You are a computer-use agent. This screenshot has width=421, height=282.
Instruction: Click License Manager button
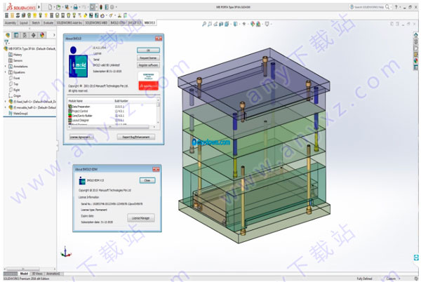141,218
